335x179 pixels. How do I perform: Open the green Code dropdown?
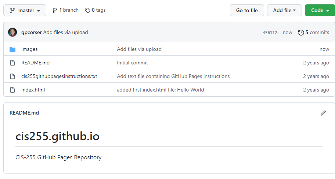[320, 10]
